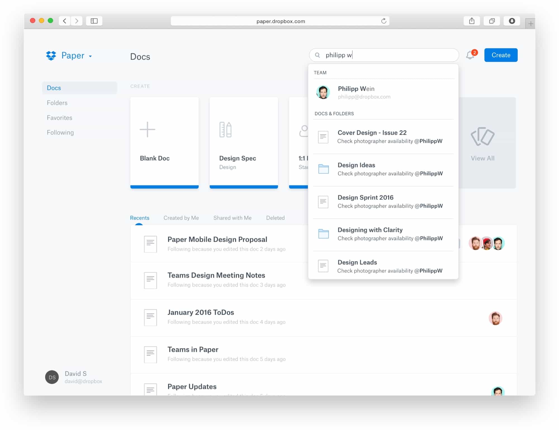Open the Paper Mobile Design Proposal doc icon
The height and width of the screenshot is (430, 559).
pos(150,243)
